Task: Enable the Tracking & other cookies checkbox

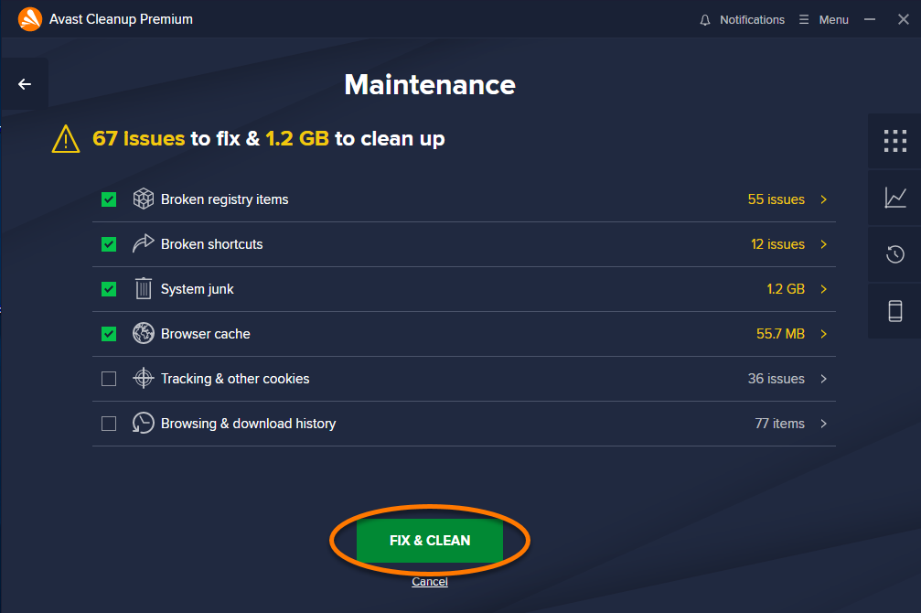Action: (109, 379)
